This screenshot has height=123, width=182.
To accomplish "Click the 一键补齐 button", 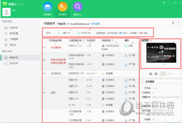I will click(64, 33).
